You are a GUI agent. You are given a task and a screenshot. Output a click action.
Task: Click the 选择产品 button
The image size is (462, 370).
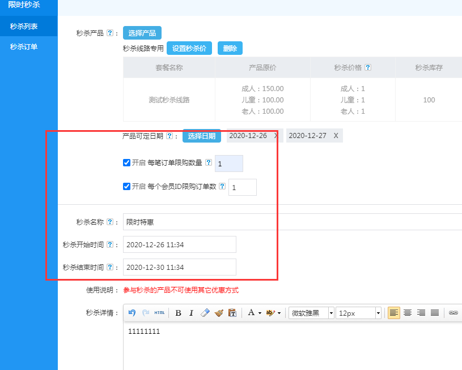click(142, 33)
